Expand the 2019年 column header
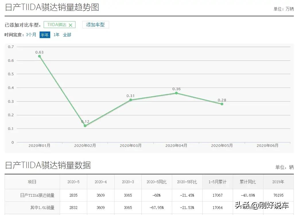This screenshot has height=215, width=295. tap(278, 182)
